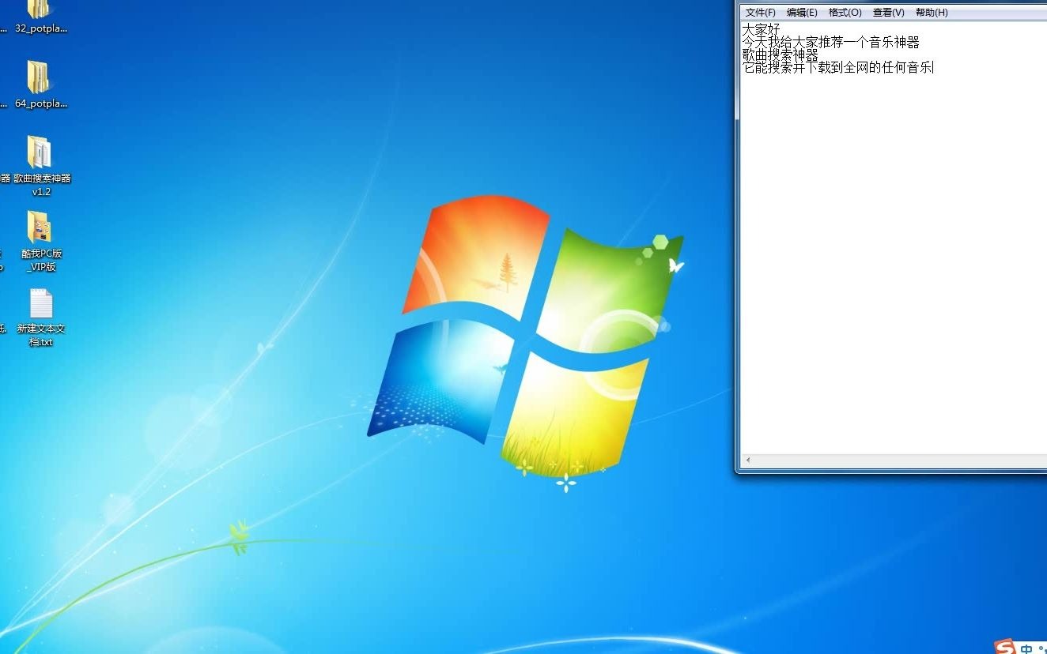Open the 格式(O) menu in Notepad
1047x654 pixels.
[845, 13]
